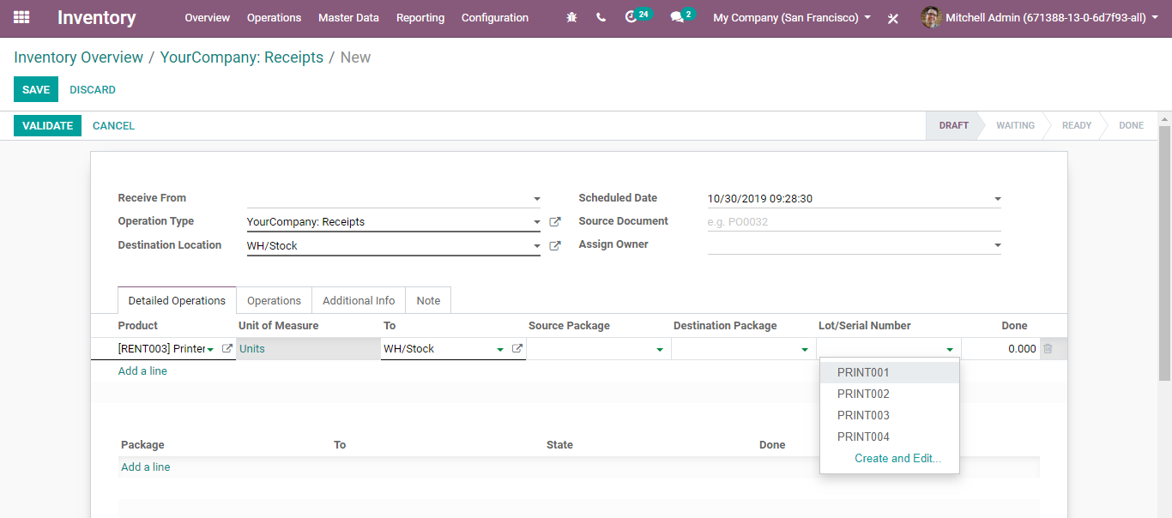Sort by the Product column header

[138, 326]
